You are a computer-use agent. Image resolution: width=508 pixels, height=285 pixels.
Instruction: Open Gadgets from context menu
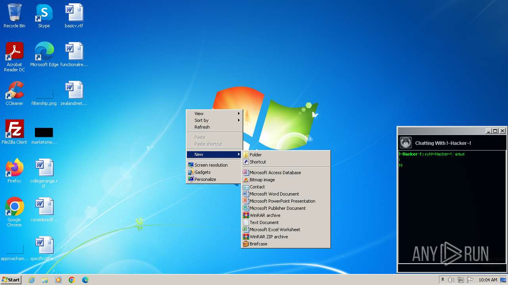click(x=214, y=172)
